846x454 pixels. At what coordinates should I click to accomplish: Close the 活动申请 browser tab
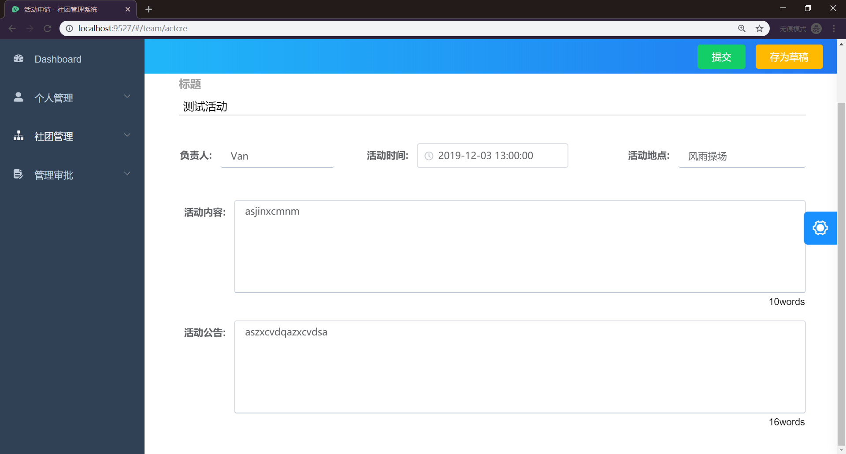pyautogui.click(x=128, y=9)
